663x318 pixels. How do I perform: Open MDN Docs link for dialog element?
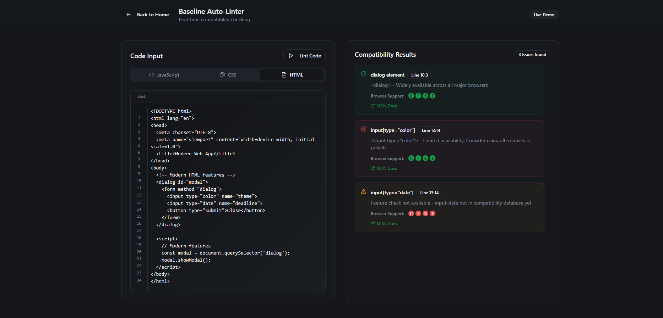[384, 106]
